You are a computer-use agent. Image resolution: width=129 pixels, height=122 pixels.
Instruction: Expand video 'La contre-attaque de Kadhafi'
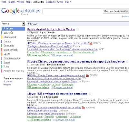(28, 107)
